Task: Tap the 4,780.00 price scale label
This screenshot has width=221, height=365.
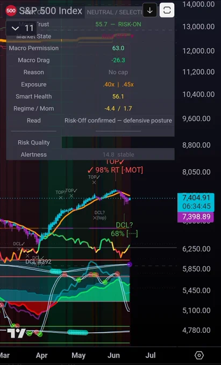Action: pyautogui.click(x=196, y=330)
